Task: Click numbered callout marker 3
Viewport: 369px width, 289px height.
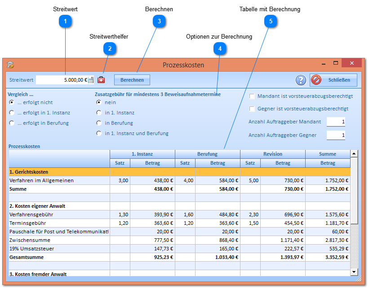Action: (159, 21)
